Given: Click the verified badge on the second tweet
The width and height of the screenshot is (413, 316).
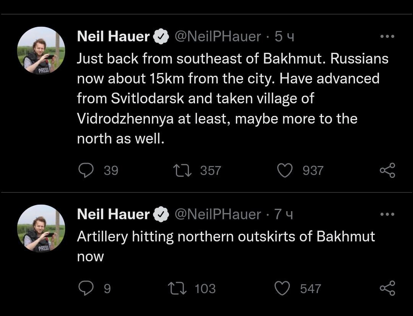Looking at the screenshot, I should 161,214.
